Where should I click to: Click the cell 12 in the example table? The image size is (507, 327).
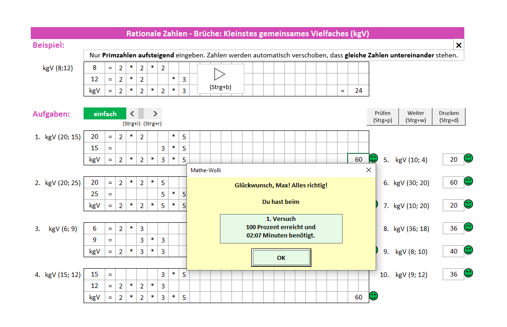point(95,79)
